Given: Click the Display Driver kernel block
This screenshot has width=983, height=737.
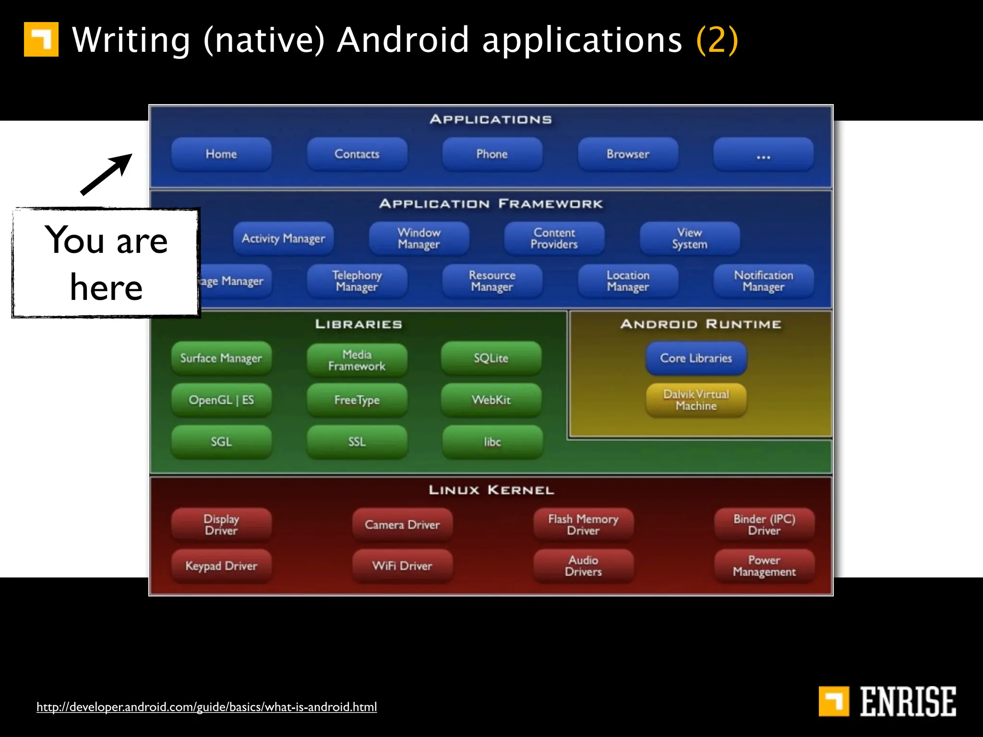Looking at the screenshot, I should [221, 525].
